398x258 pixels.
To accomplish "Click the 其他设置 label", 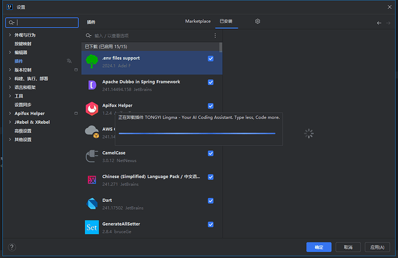I will point(23,140).
